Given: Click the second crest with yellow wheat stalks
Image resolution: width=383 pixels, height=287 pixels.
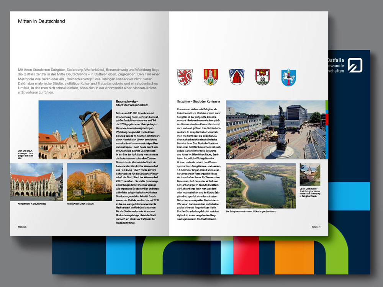Looking at the screenshot, I should pyautogui.click(x=210, y=77).
